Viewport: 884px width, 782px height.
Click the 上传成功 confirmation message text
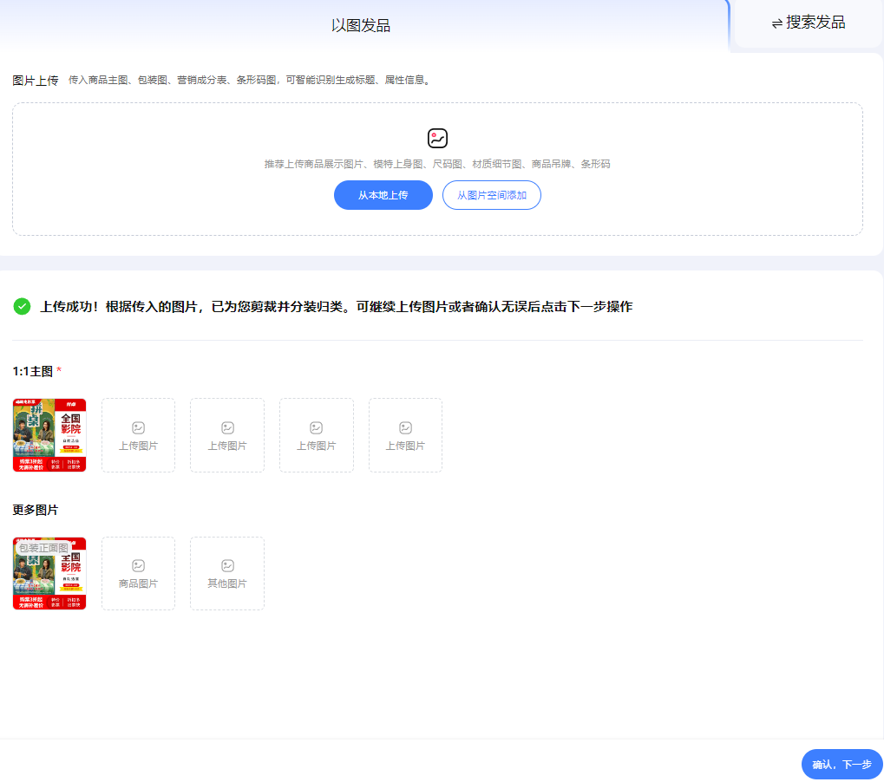337,307
